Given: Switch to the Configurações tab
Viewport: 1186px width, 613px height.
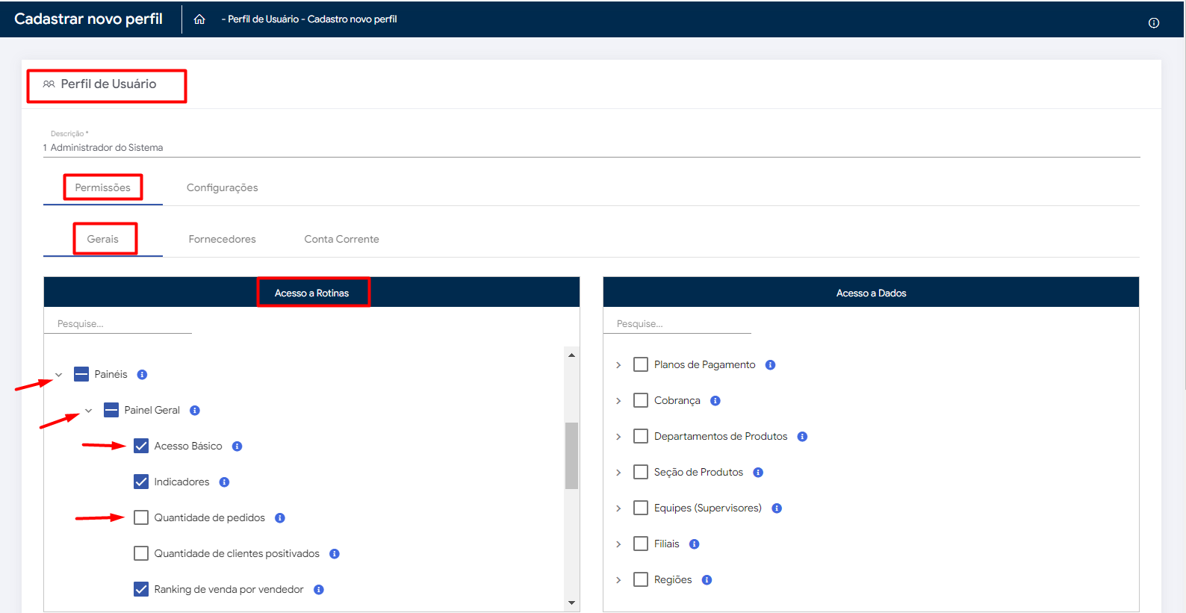Looking at the screenshot, I should (x=222, y=187).
